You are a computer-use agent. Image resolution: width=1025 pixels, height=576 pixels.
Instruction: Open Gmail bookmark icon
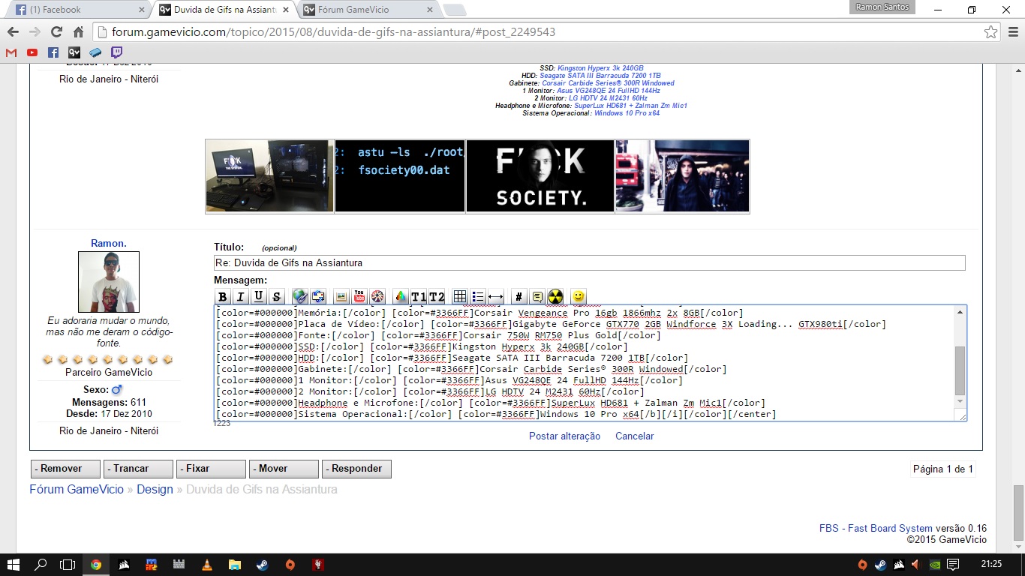tap(11, 52)
